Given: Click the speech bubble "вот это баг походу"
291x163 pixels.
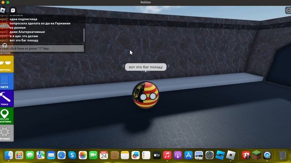Looking at the screenshot, I should (x=145, y=67).
